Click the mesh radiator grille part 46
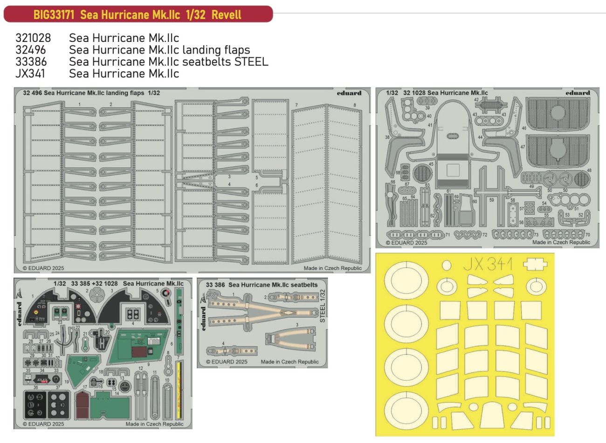This screenshot has width=606, height=443. coord(558,114)
